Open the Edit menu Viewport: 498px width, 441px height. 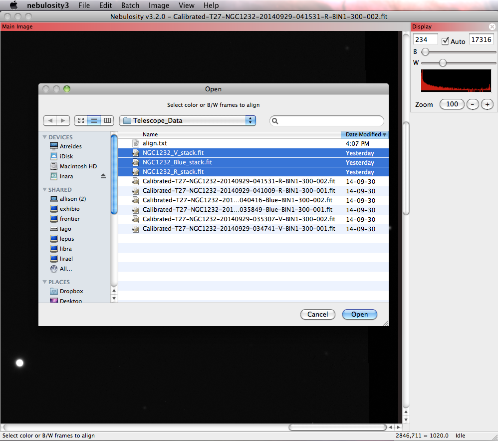(105, 5)
